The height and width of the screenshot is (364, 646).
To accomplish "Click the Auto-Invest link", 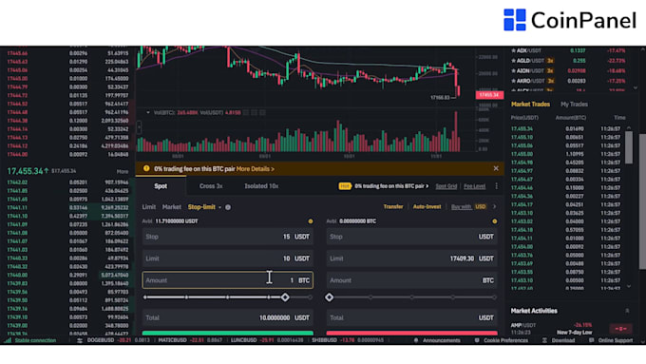I will coord(427,206).
